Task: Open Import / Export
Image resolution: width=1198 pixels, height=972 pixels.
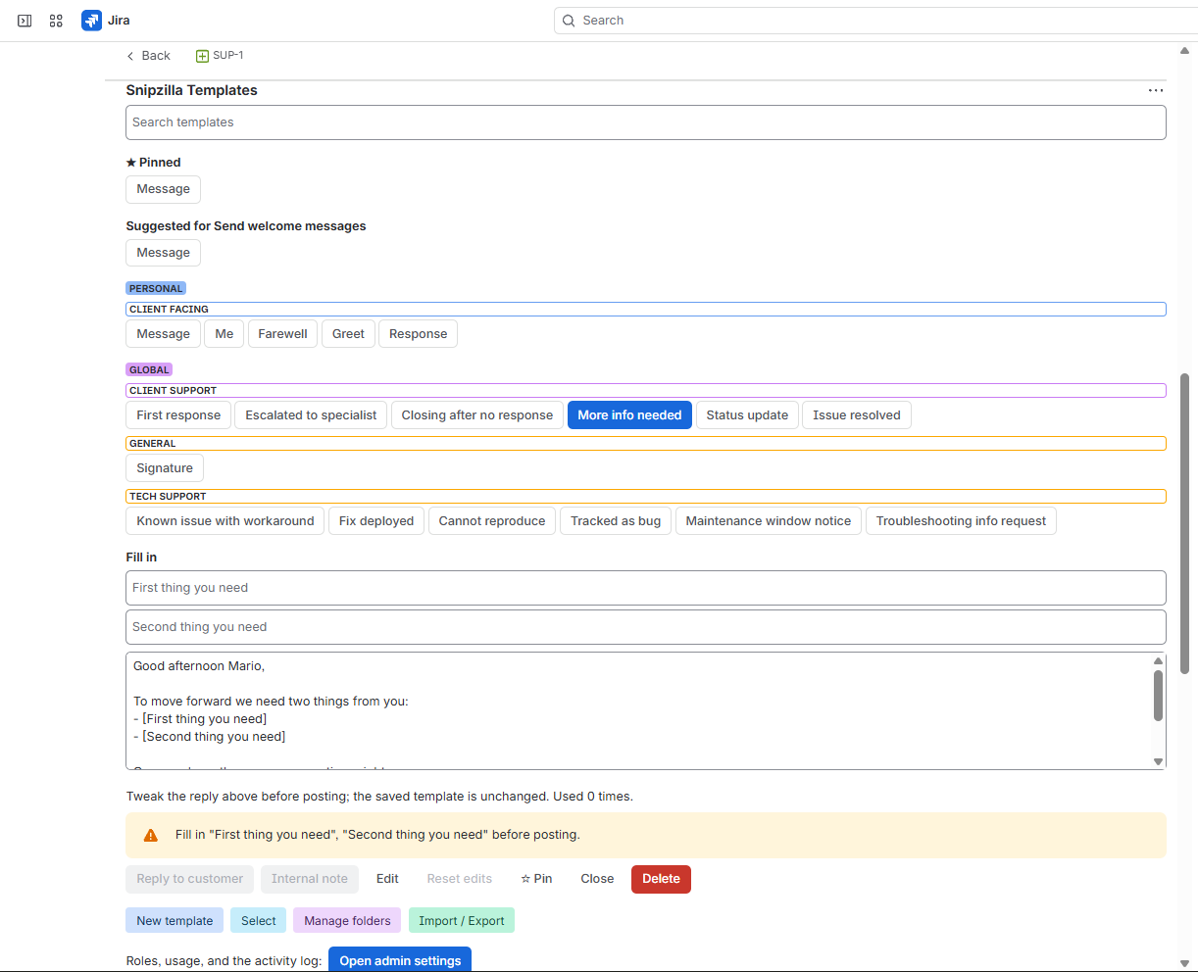Action: (462, 921)
